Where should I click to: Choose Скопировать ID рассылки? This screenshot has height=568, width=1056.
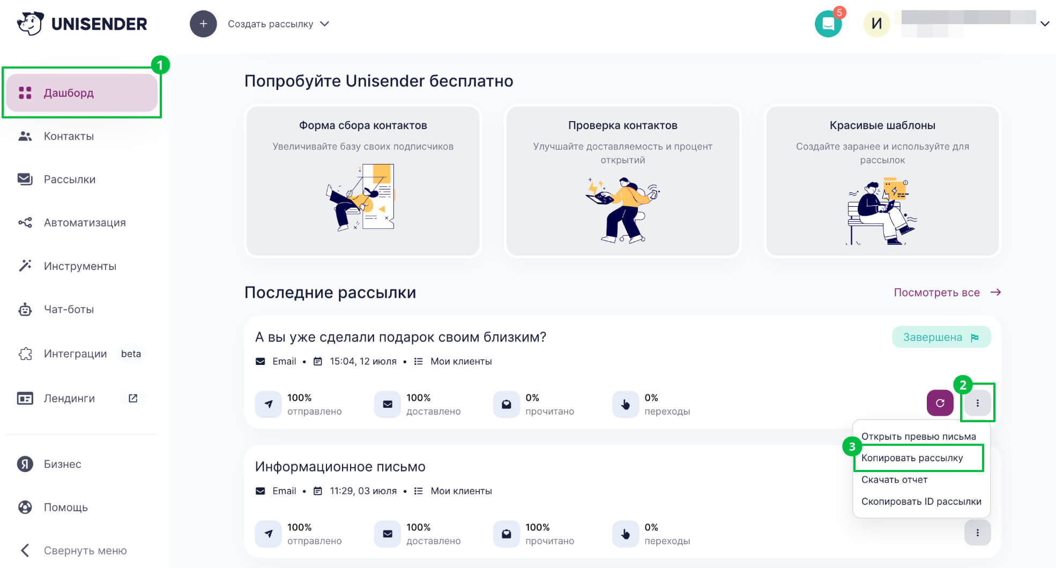921,502
